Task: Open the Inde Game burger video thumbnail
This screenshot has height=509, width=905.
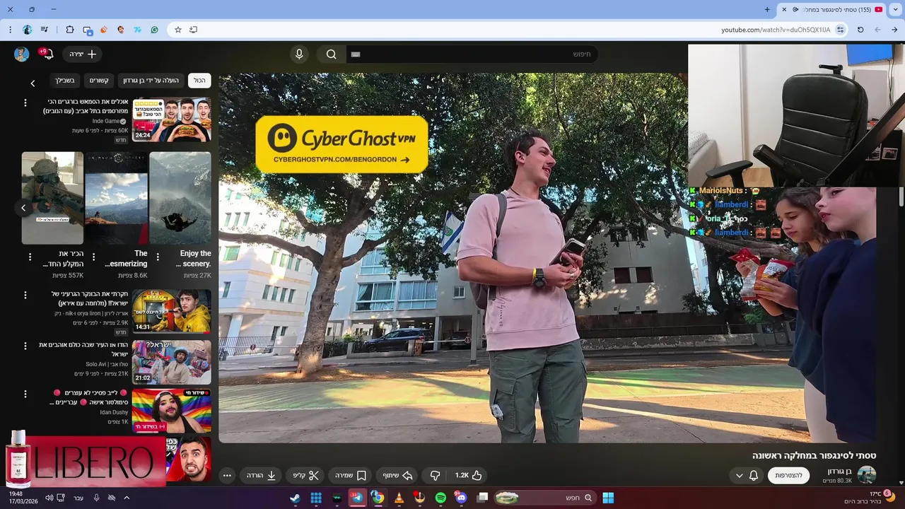Action: click(x=172, y=119)
